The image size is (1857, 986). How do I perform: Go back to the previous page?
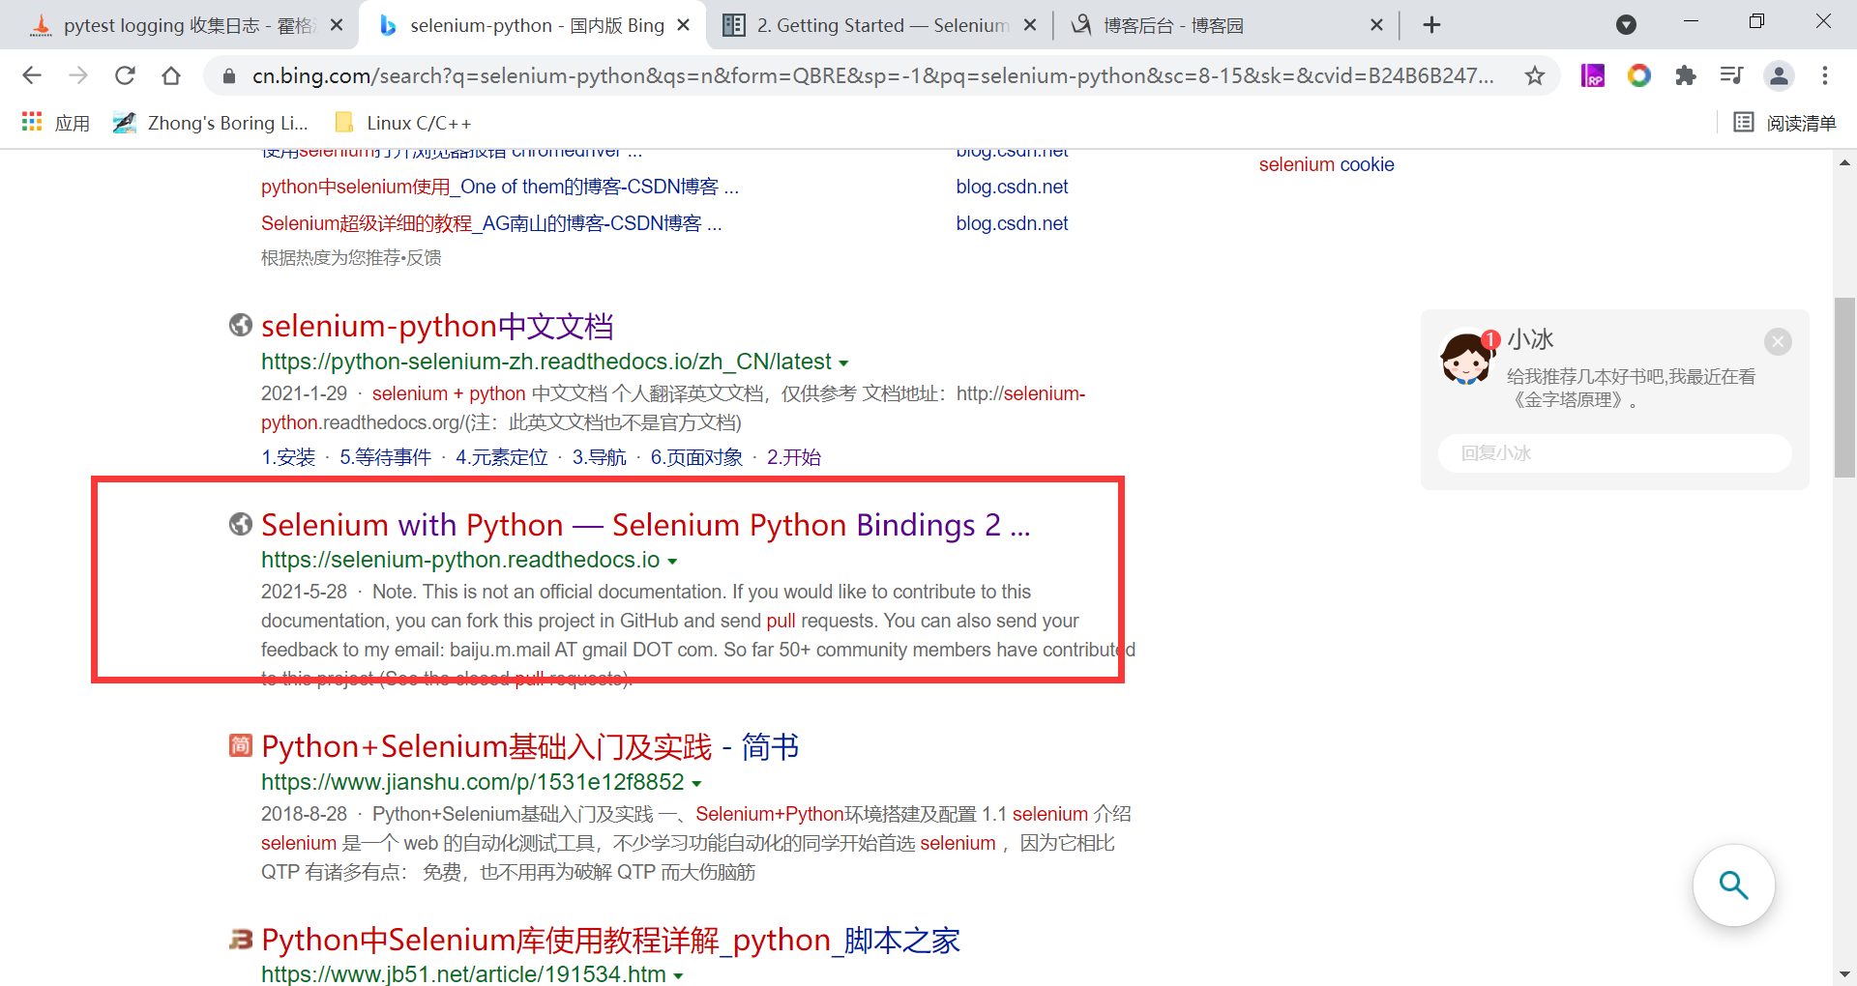click(32, 75)
